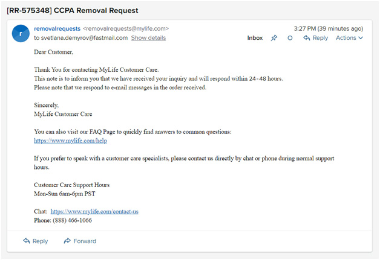Click the reply arrow icon below message
The width and height of the screenshot is (380, 260).
click(27, 241)
